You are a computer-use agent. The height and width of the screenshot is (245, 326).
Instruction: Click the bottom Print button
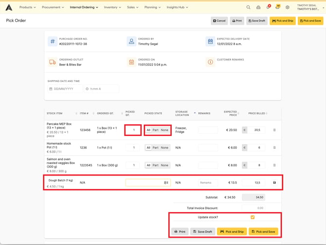click(180, 231)
